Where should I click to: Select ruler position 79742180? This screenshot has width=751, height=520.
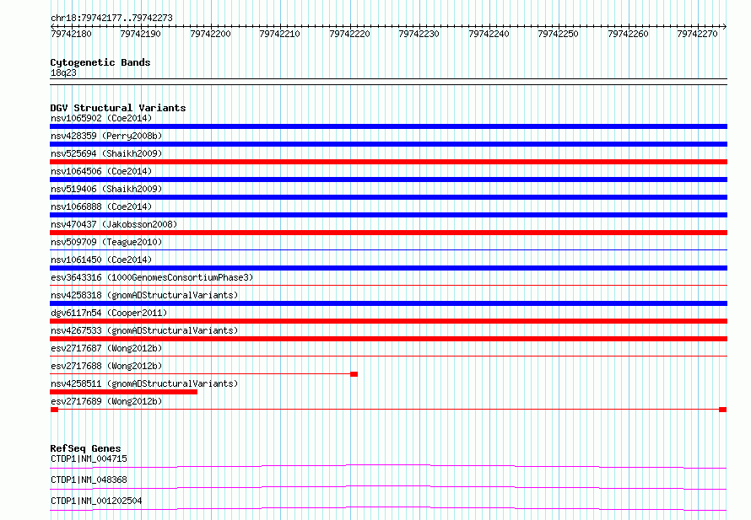[71, 34]
